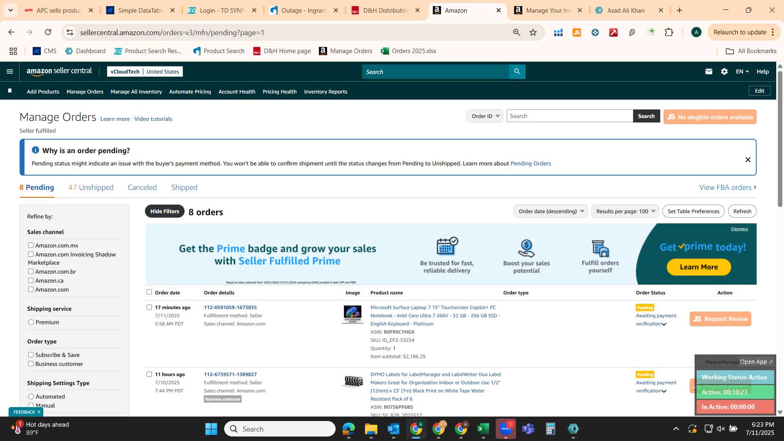This screenshot has height=441, width=784.
Task: Check the Amazon.ca sales channel
Action: (31, 280)
